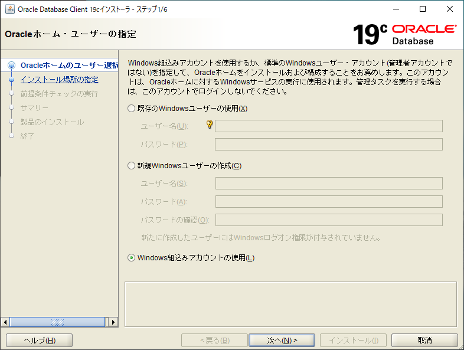Close the installer window
The height and width of the screenshot is (350, 464).
449,9
